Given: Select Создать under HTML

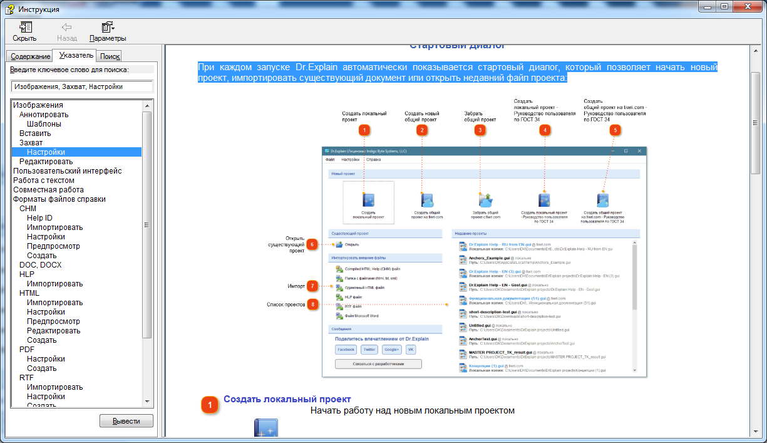Looking at the screenshot, I should [42, 340].
